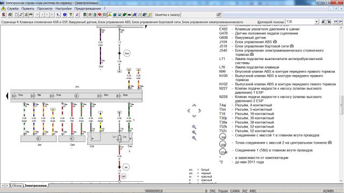
Task: Click the red diamond toolbar icon
Action: pos(99,14)
